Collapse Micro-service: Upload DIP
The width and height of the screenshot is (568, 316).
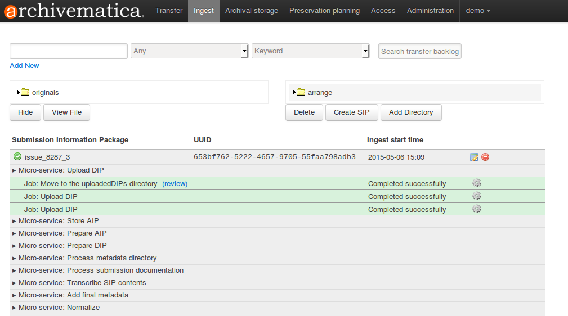tap(61, 170)
